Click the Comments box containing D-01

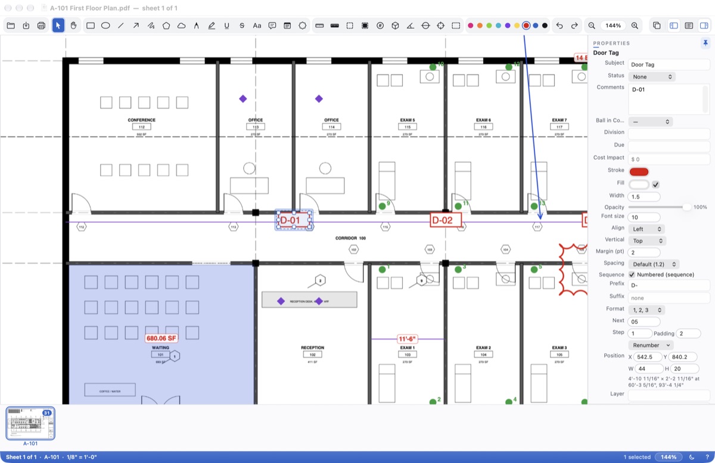point(669,99)
